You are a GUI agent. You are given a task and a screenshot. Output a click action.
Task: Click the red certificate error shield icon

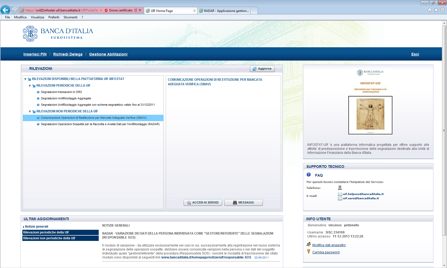(x=106, y=10)
